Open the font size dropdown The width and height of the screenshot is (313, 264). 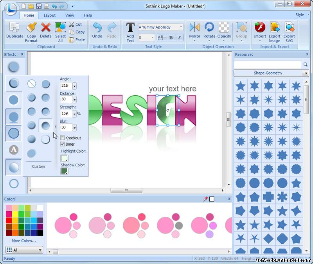click(x=152, y=37)
